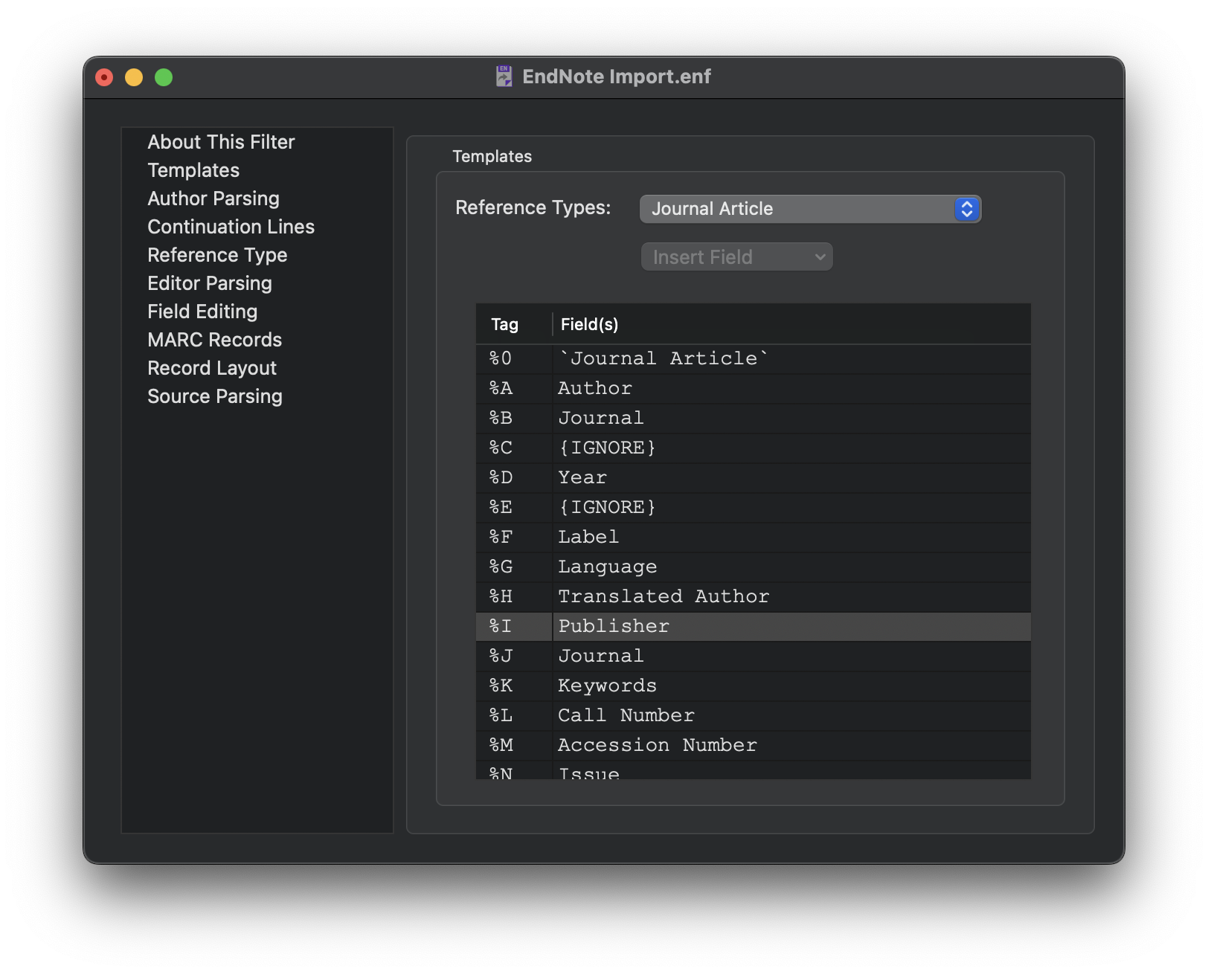Select the %D tag cell

514,477
